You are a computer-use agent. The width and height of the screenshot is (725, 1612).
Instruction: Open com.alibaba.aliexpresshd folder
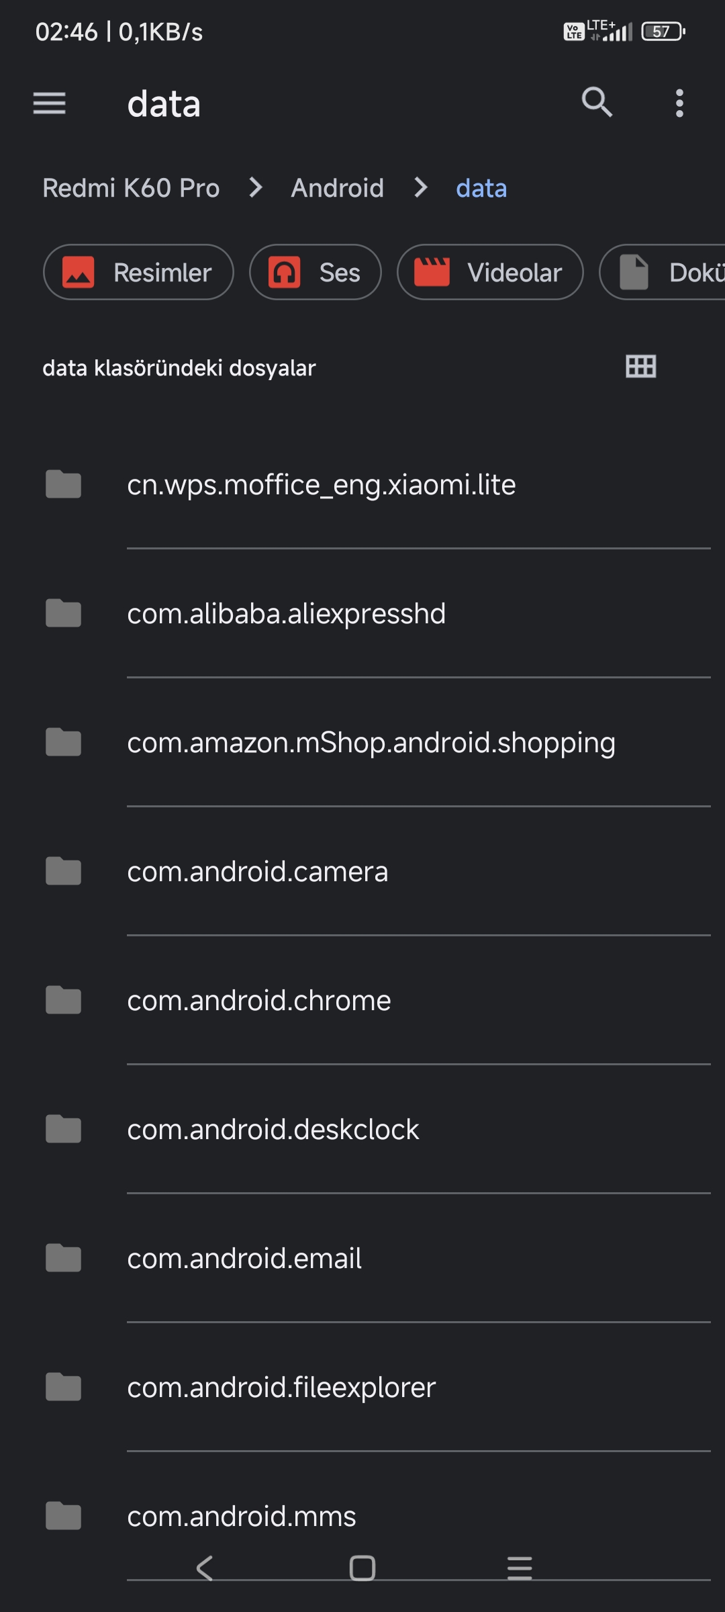tap(286, 614)
